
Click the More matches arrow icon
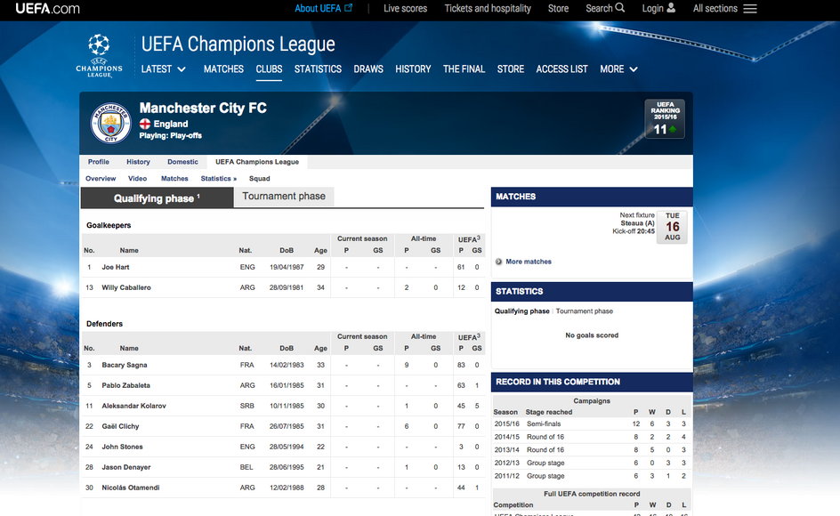(x=498, y=262)
